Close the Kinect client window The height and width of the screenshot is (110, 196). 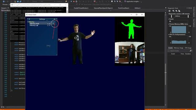[x=142, y=15]
